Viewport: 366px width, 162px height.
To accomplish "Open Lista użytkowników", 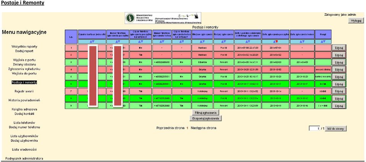I will coord(24,136).
